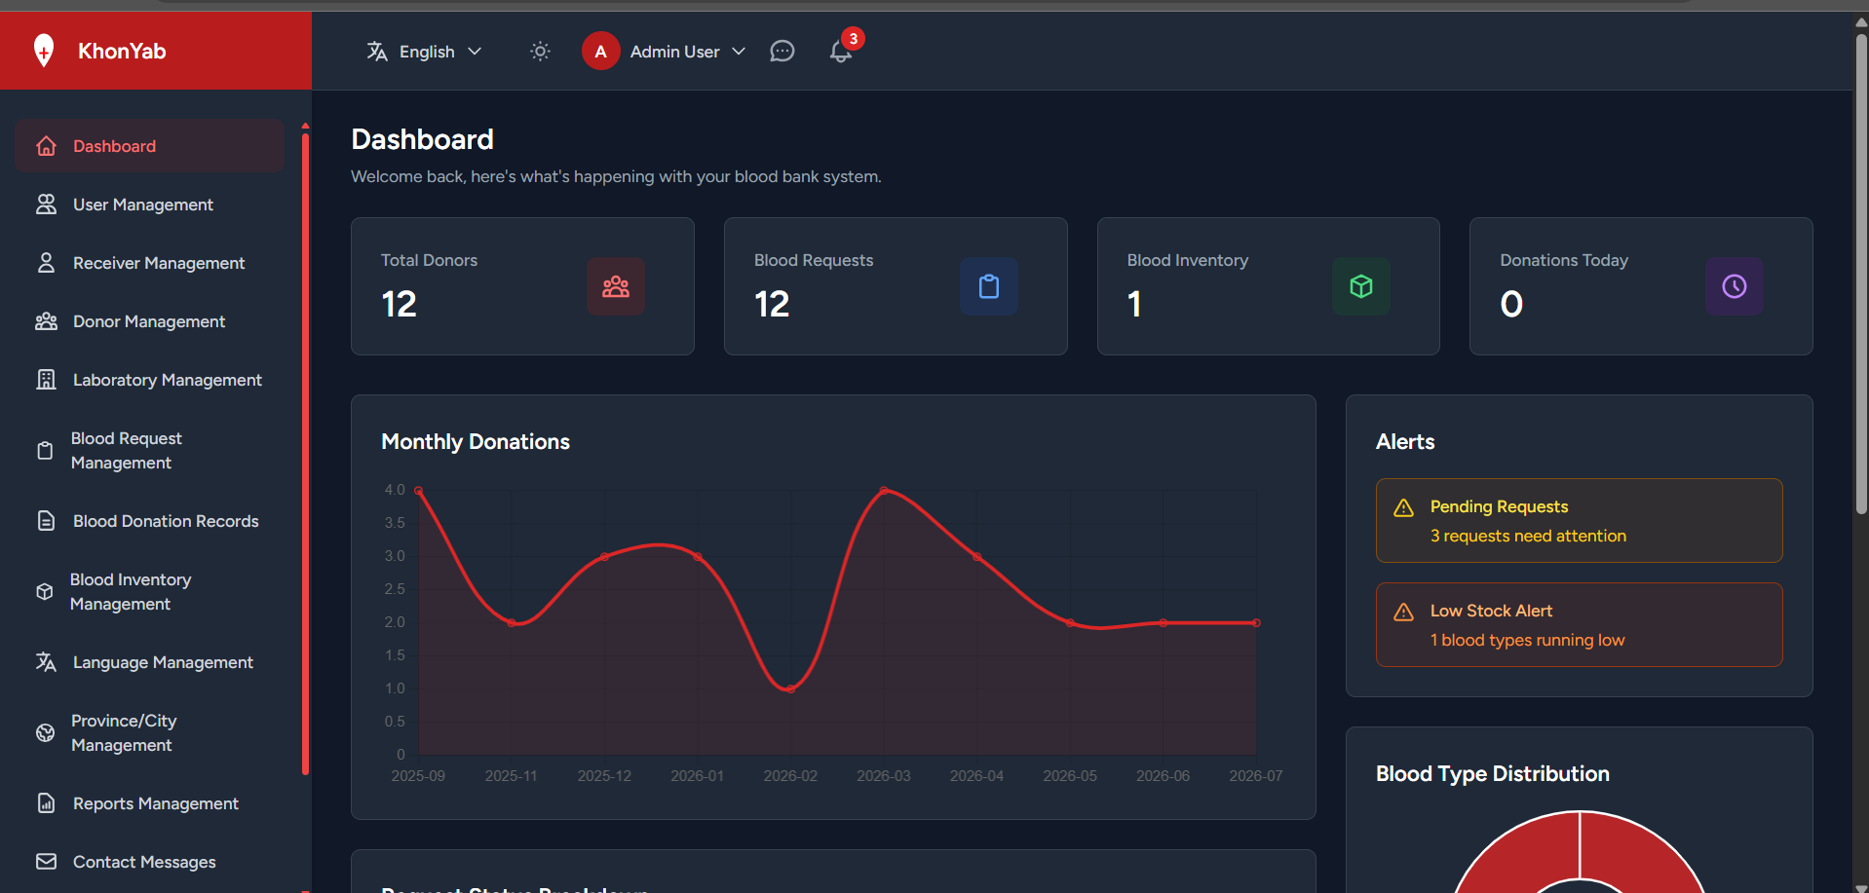Click the notification count badge showing 3
This screenshot has width=1869, height=893.
click(x=853, y=38)
